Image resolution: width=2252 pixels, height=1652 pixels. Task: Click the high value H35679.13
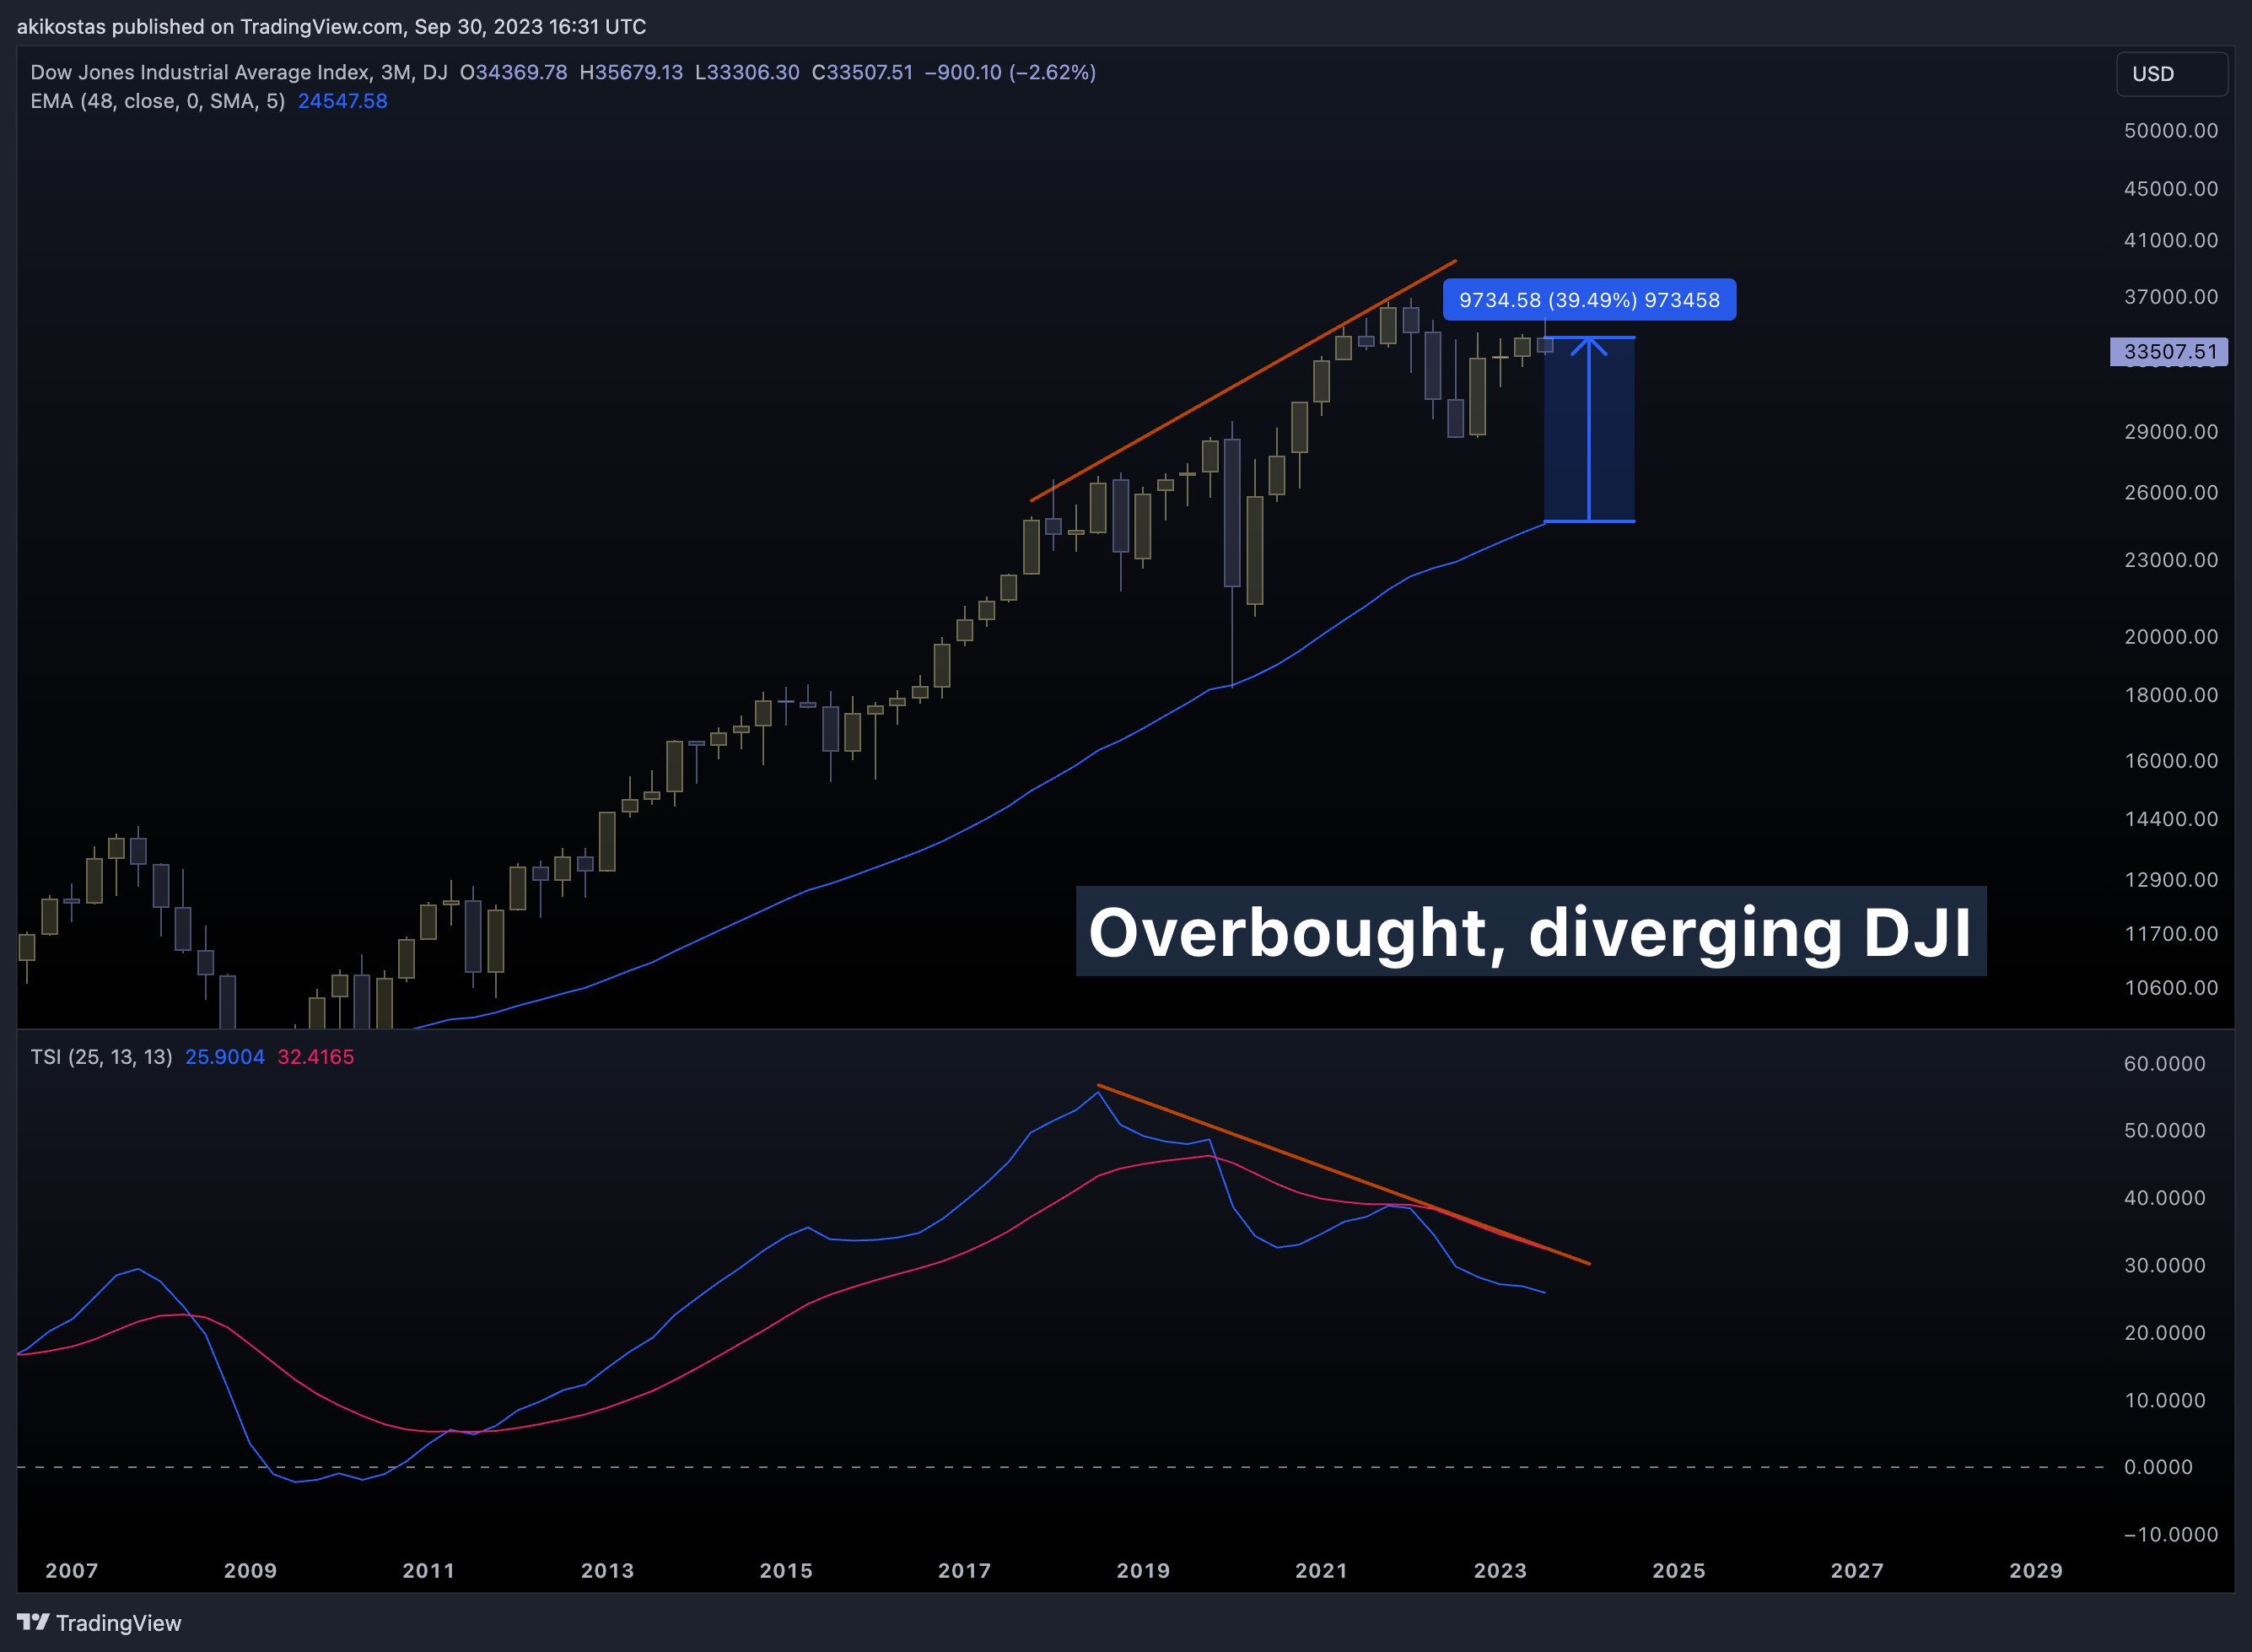tap(632, 72)
